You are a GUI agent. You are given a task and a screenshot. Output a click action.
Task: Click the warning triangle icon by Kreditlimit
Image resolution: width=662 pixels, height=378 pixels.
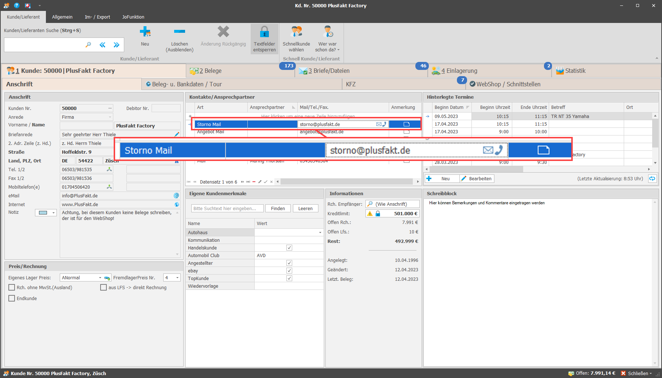click(370, 214)
